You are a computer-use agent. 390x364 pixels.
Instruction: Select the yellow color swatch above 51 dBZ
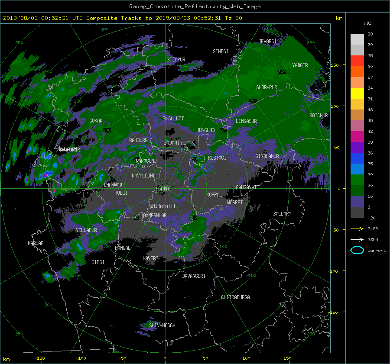pyautogui.click(x=357, y=93)
